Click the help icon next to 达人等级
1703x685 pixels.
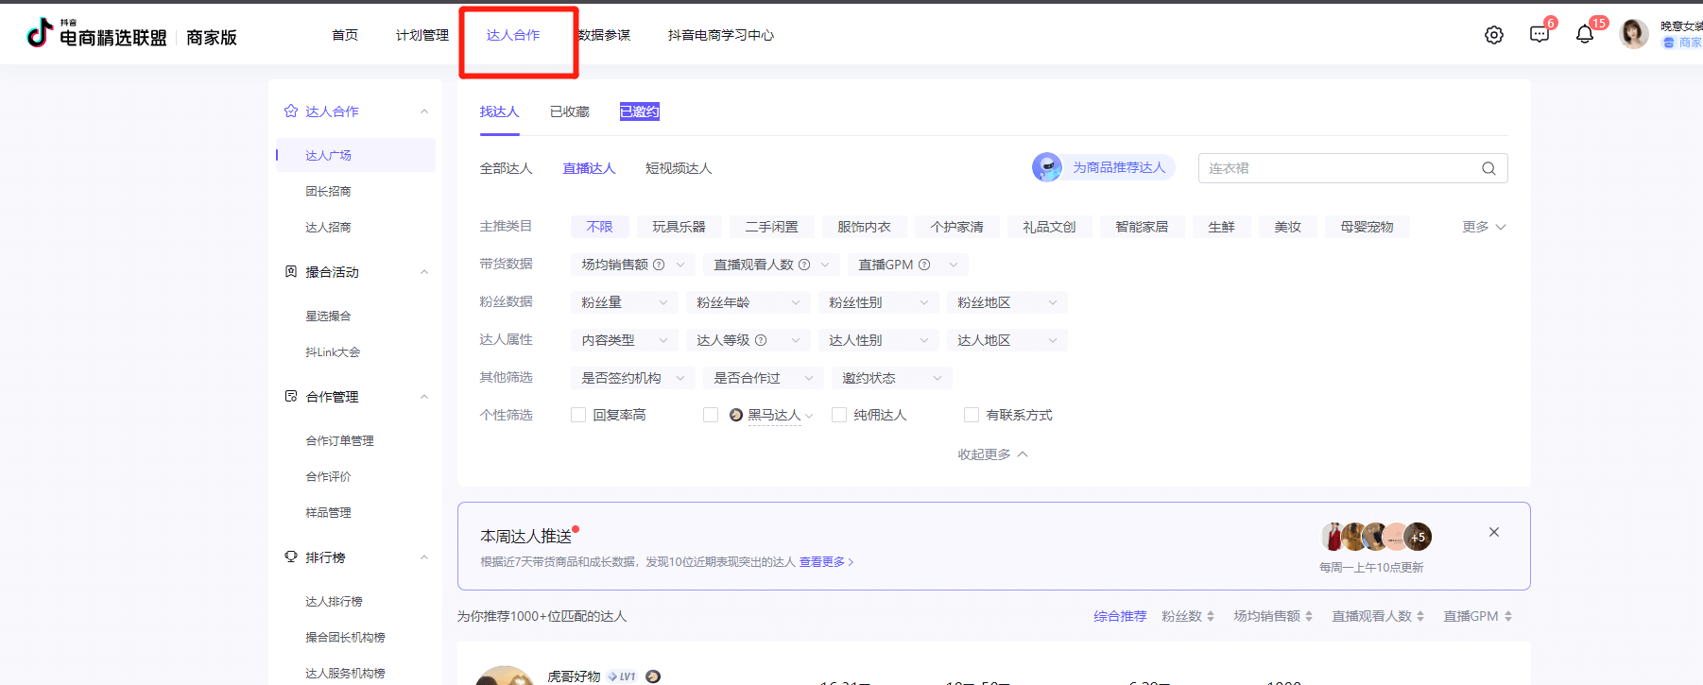point(761,340)
